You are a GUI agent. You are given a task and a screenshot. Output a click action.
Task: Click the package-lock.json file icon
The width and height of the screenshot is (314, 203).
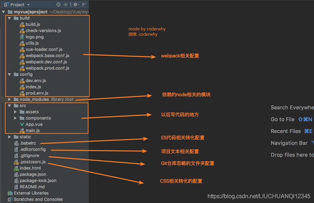tap(16, 181)
